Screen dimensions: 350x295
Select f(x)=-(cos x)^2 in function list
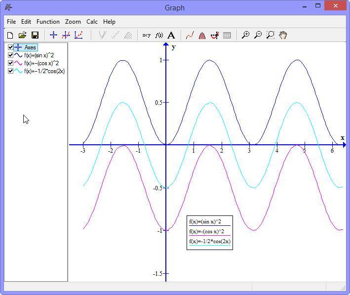(44, 63)
